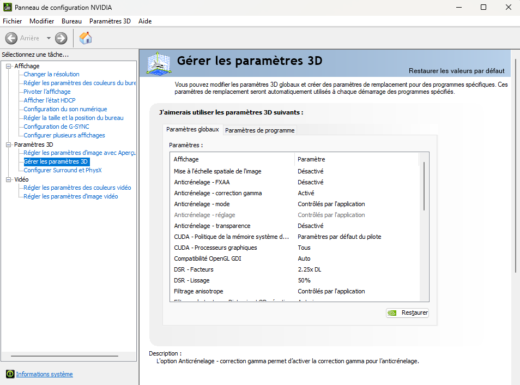Switch to the Paramètres de programme tab

259,130
